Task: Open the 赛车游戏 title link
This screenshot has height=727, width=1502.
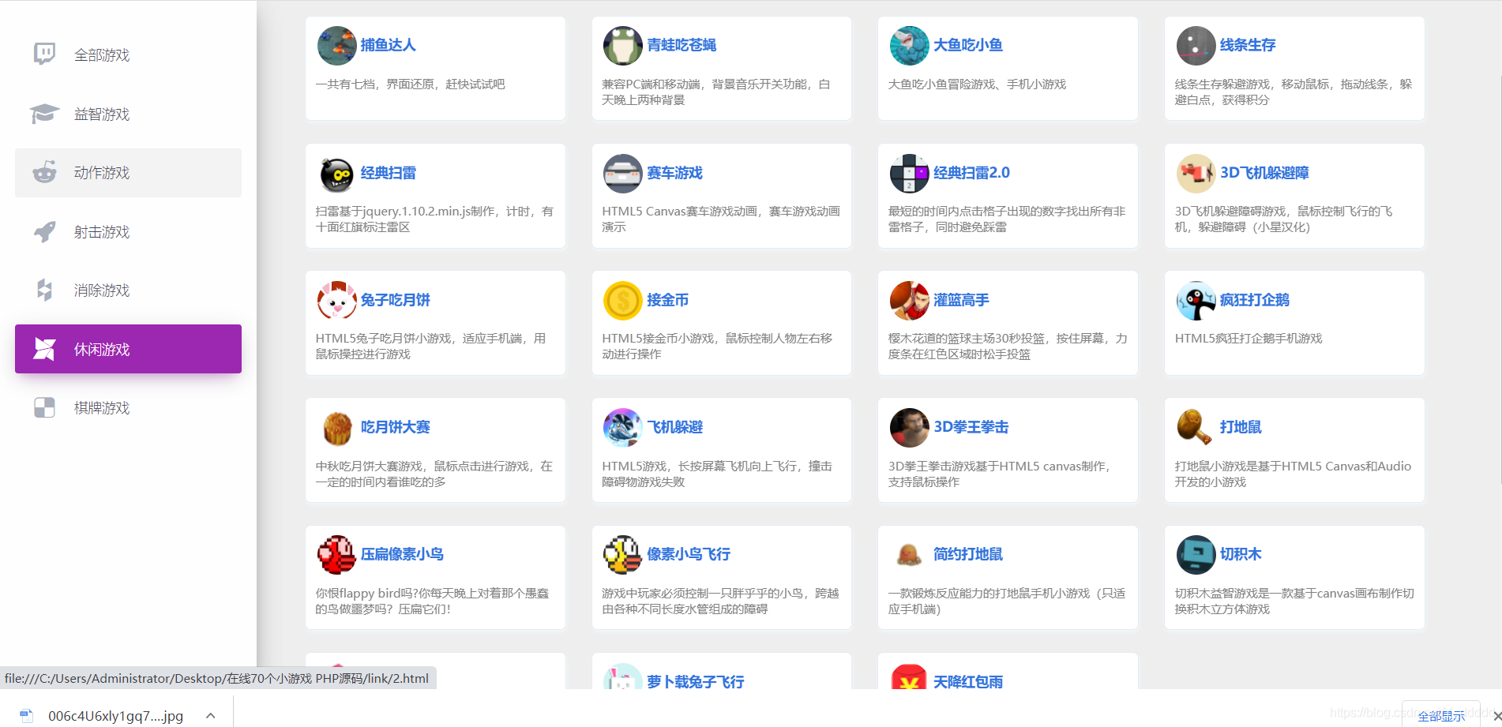Action: pyautogui.click(x=674, y=173)
